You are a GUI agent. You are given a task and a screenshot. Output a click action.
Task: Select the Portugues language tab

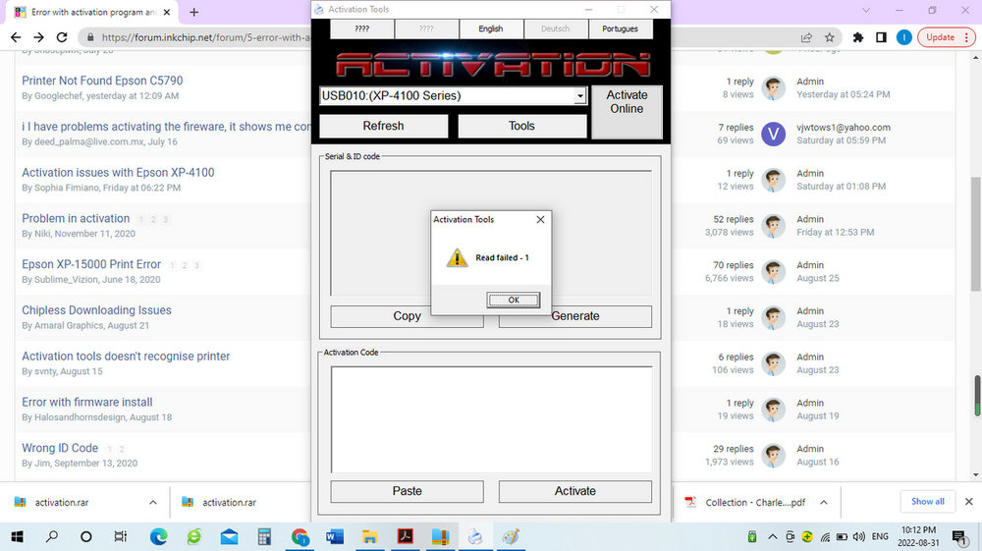(x=621, y=29)
